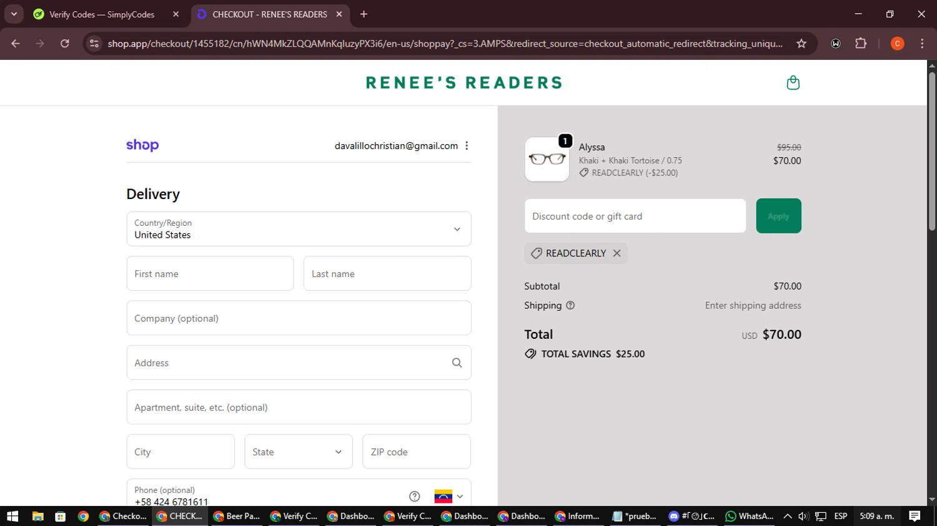Click the W extension icon in toolbar
The width and height of the screenshot is (937, 526).
point(836,44)
